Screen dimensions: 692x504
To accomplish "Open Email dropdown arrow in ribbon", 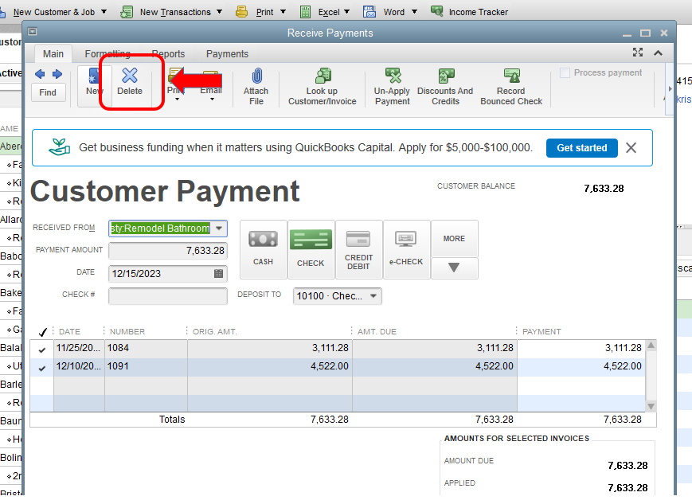I will (212, 100).
